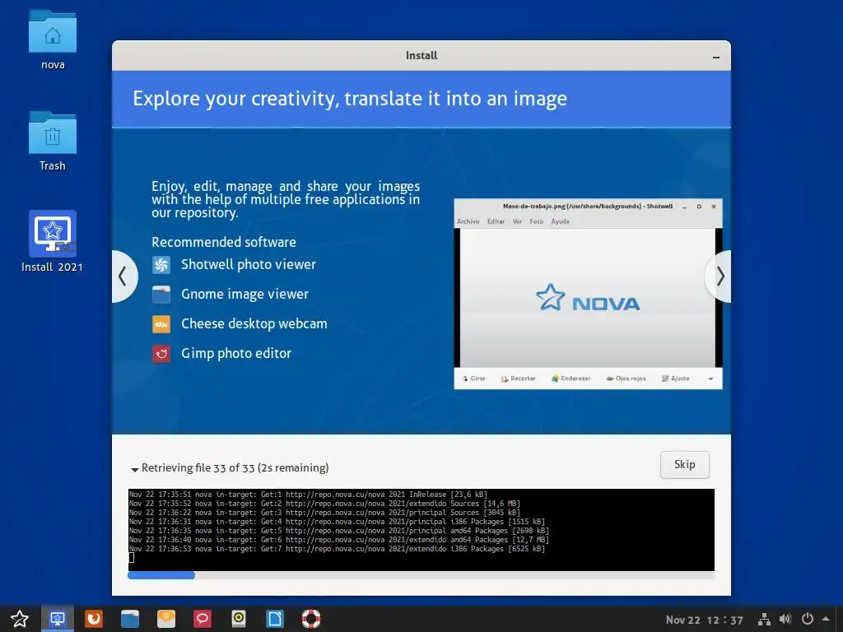Open the red chat bubble taskbar icon
The image size is (843, 632).
click(203, 619)
